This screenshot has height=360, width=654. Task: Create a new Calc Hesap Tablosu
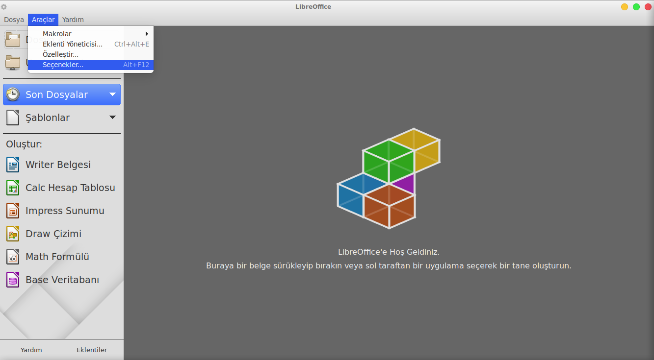62,188
